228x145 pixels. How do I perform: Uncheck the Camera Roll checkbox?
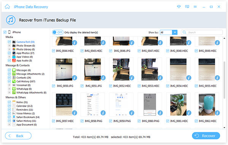tap(9, 42)
